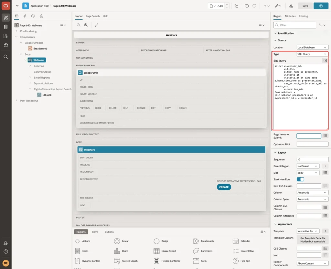This screenshot has height=269, width=331.
Task: Select the Classic Report region in gallery
Action: click(x=165, y=251)
